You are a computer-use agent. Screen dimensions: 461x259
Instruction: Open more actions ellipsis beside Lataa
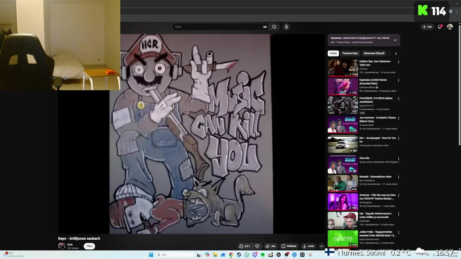[322, 246]
